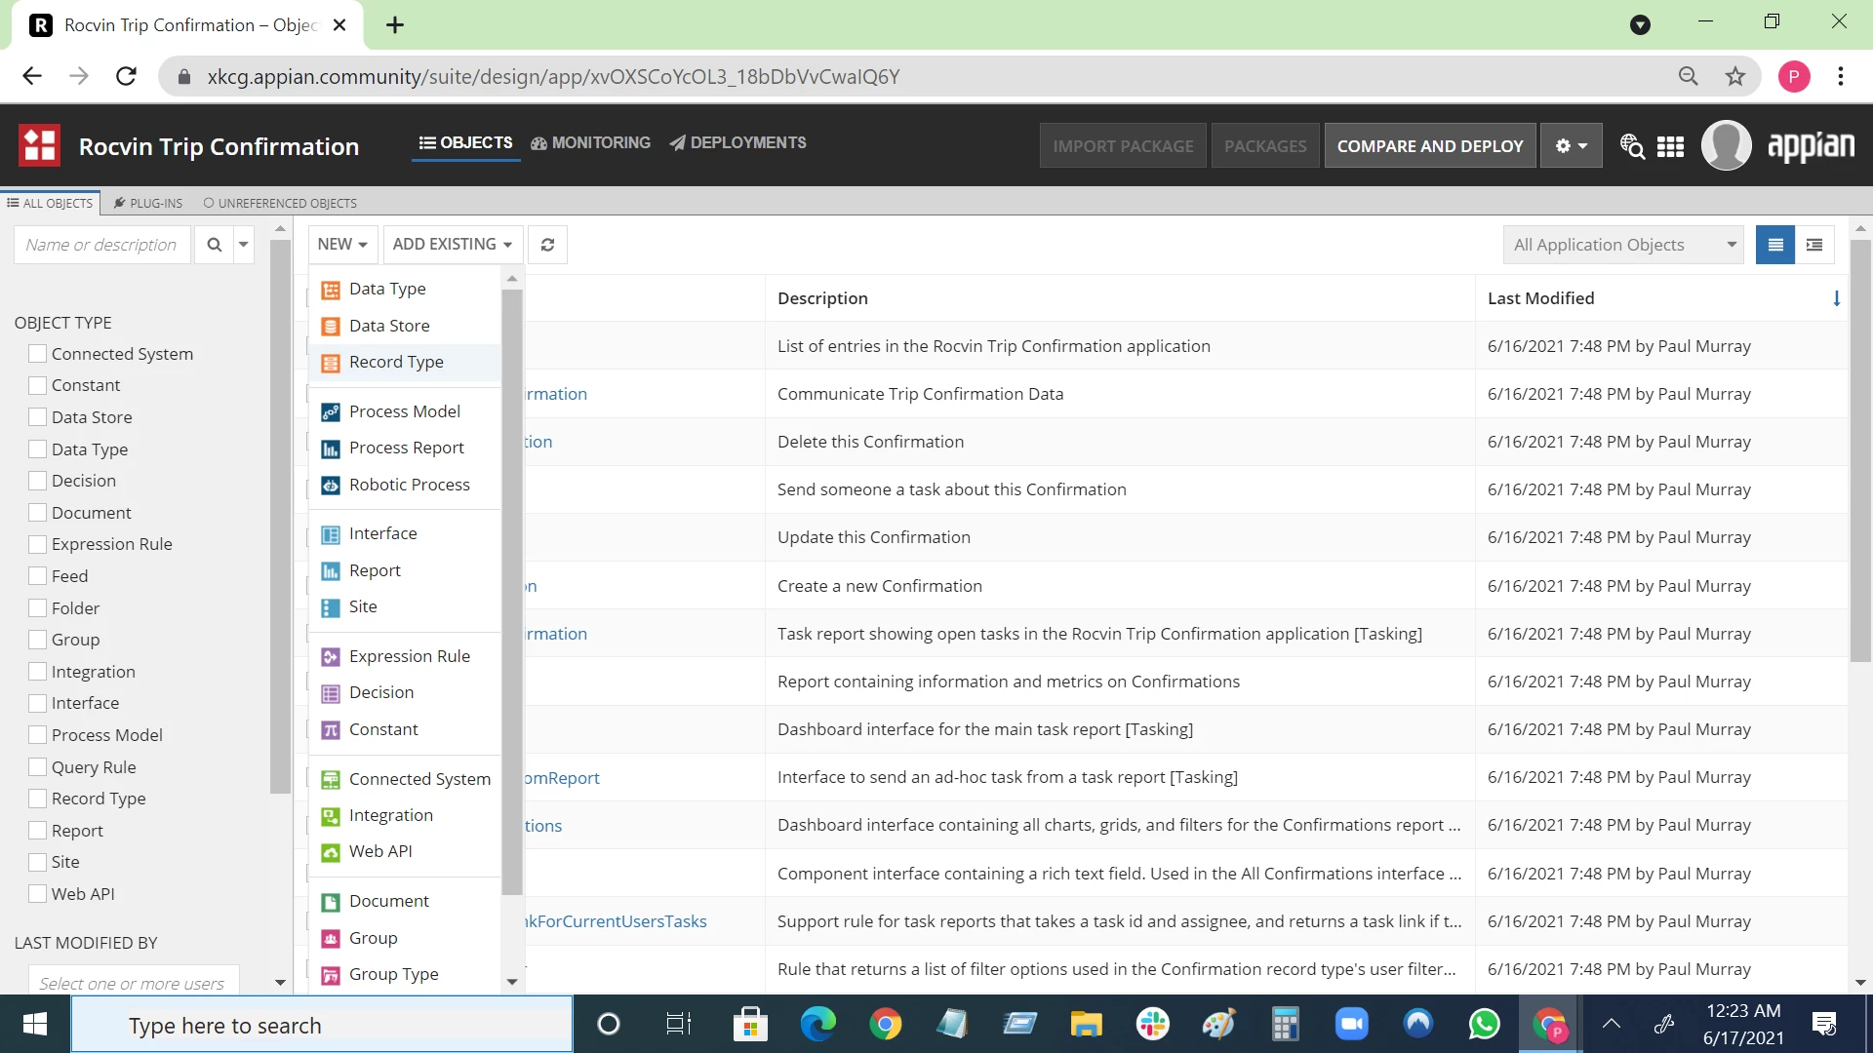Toggle Constant object type filter
The height and width of the screenshot is (1053, 1873).
pyautogui.click(x=37, y=385)
